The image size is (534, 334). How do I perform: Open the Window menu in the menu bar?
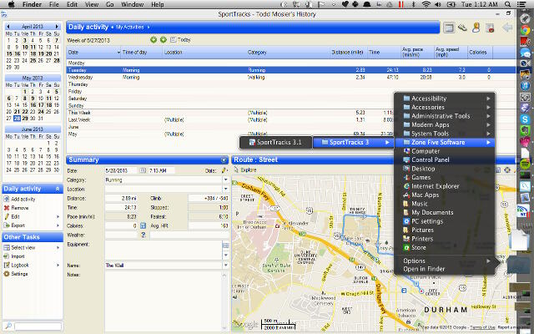132,4
